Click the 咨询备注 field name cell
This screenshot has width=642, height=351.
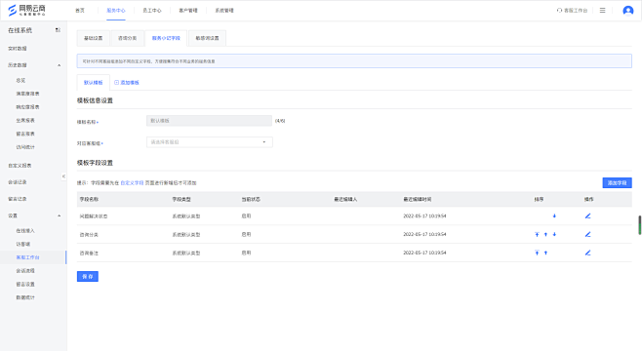pos(89,253)
